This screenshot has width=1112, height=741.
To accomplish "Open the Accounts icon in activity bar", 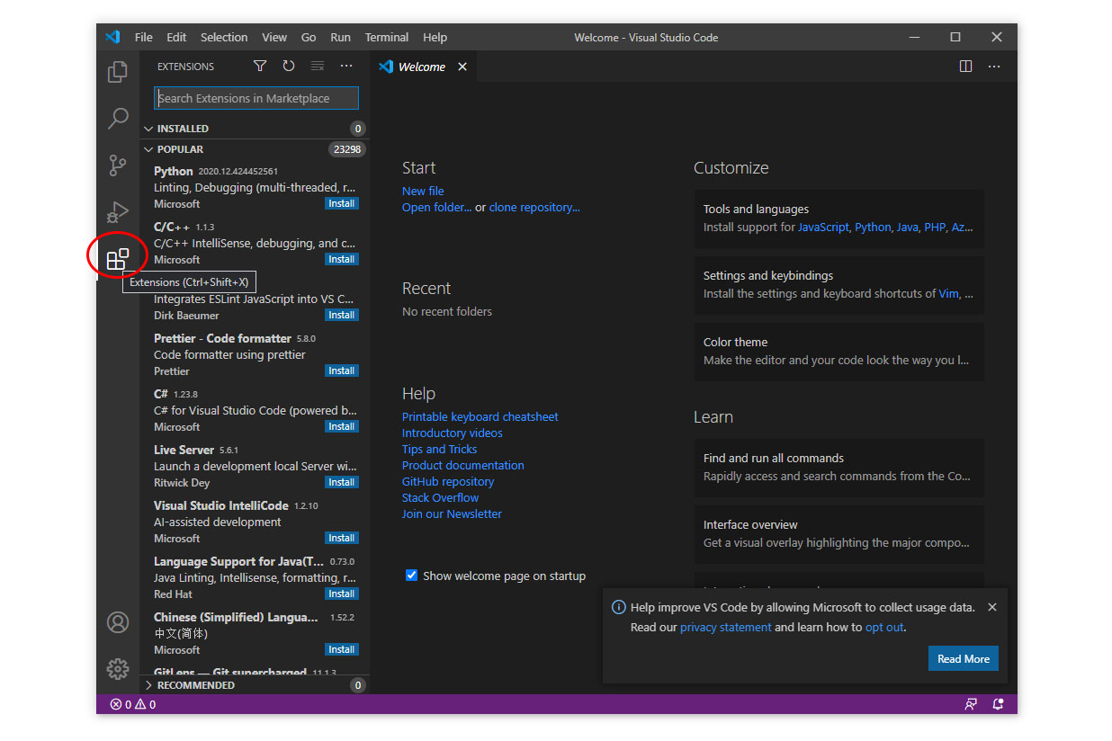I will [x=118, y=622].
